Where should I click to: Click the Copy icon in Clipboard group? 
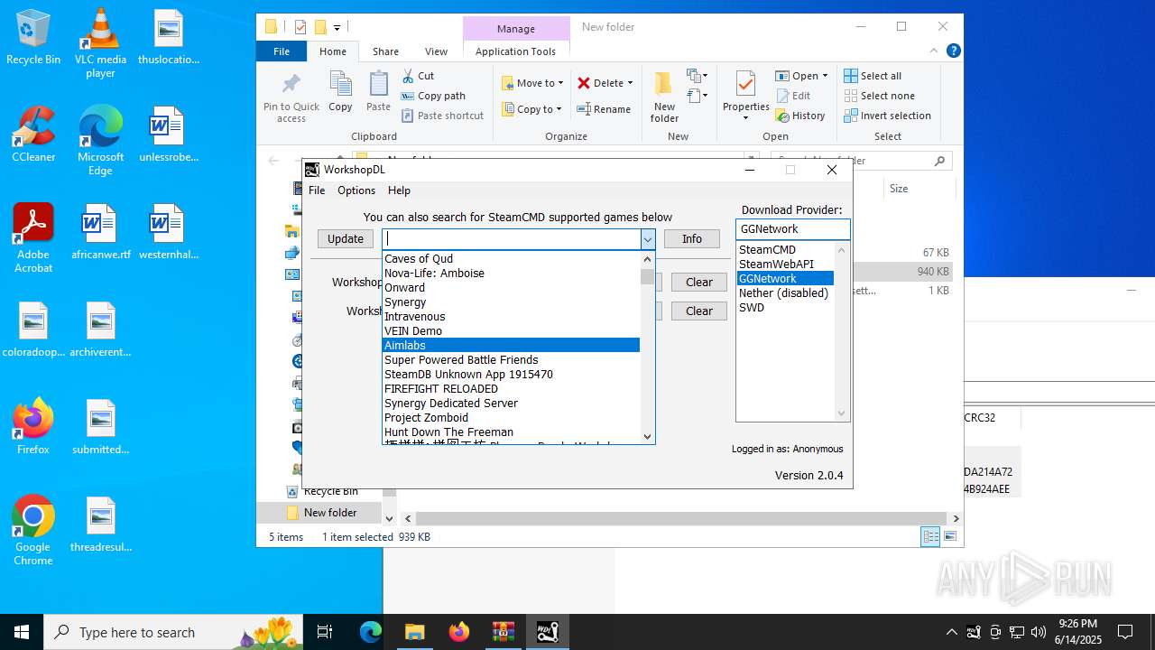(340, 86)
